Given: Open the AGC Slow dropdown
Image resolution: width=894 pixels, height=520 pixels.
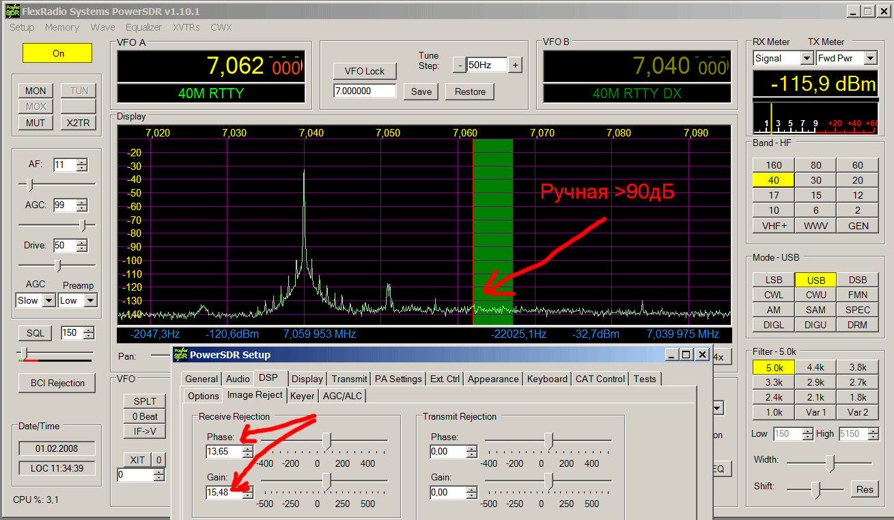Looking at the screenshot, I should click(48, 300).
